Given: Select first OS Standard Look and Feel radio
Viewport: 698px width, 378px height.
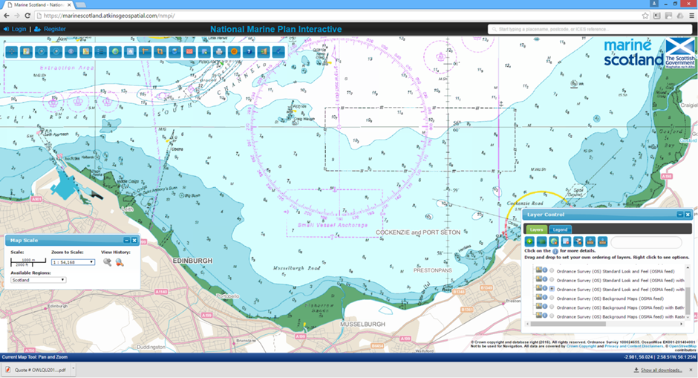Looking at the screenshot, I should click(552, 270).
